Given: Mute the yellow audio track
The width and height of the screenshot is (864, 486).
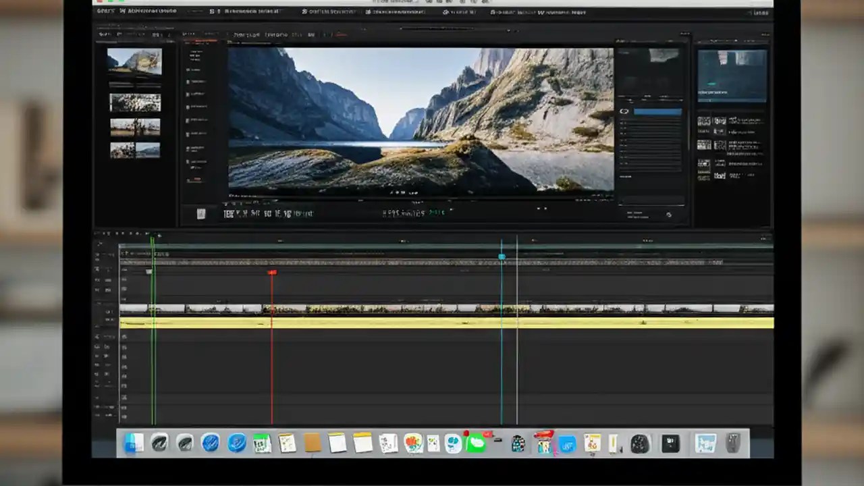Looking at the screenshot, I should [x=108, y=323].
